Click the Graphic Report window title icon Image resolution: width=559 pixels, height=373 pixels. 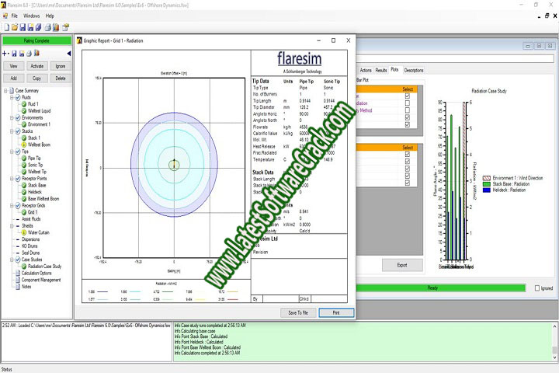tap(79, 40)
